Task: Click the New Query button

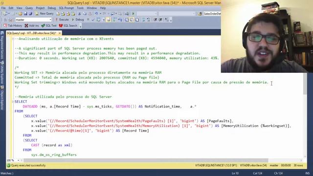Action: [45, 14]
